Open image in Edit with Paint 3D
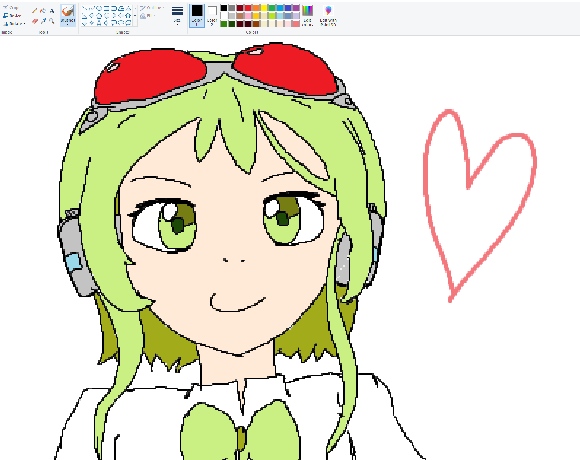Screen dimensions: 580x460 tap(328, 16)
